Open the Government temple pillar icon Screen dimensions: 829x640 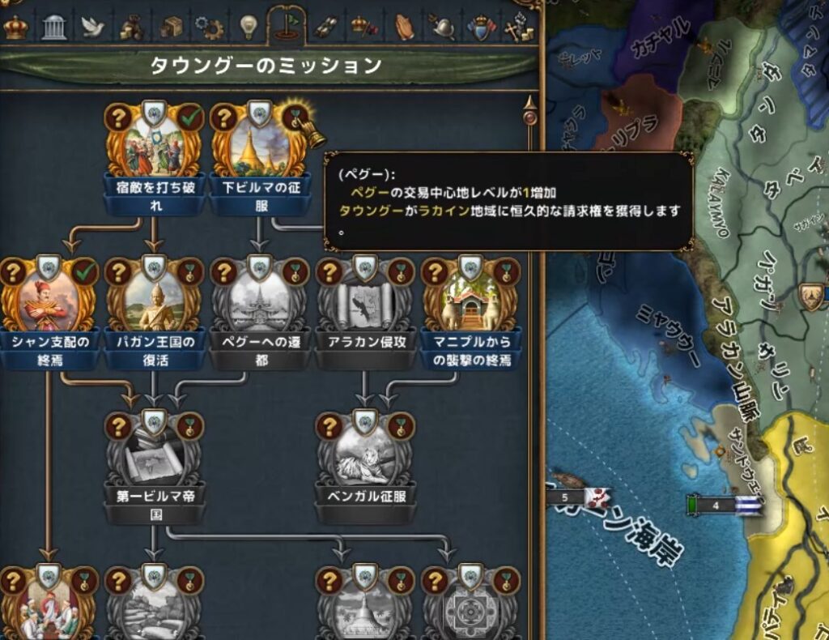(54, 27)
